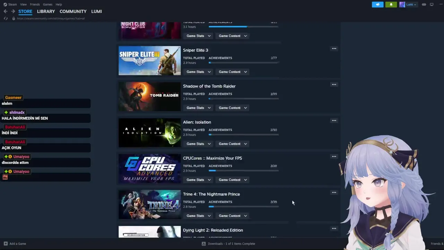Image resolution: width=444 pixels, height=250 pixels.
Task: Switch to the LIBRARY tab
Action: pyautogui.click(x=46, y=11)
